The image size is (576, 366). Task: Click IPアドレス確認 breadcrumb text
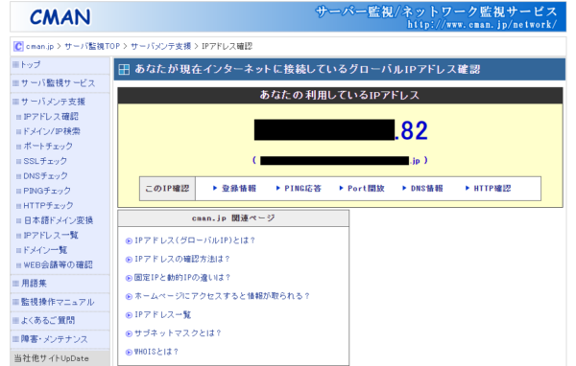[227, 46]
